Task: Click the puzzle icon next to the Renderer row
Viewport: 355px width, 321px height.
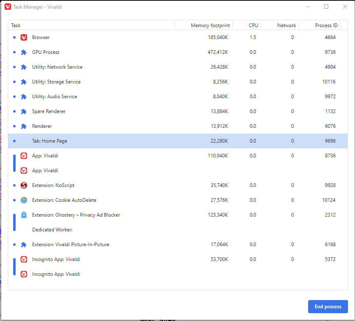Action: pyautogui.click(x=24, y=126)
